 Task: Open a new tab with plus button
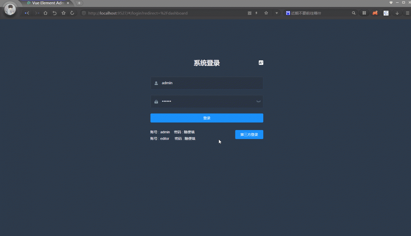point(79,3)
